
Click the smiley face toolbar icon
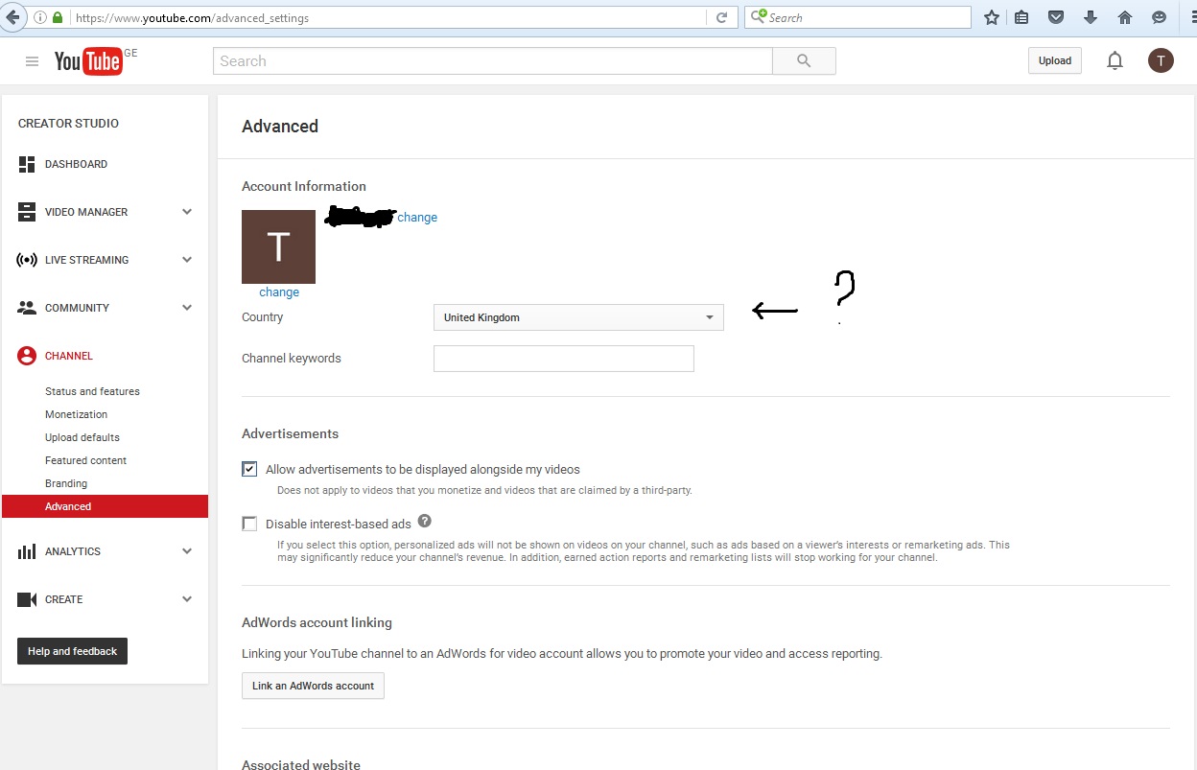1160,17
